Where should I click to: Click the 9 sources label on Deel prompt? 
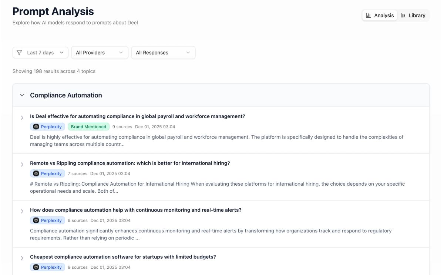tap(122, 127)
